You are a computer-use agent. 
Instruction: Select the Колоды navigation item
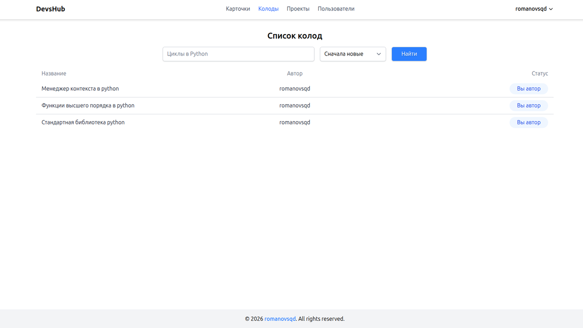pyautogui.click(x=268, y=9)
